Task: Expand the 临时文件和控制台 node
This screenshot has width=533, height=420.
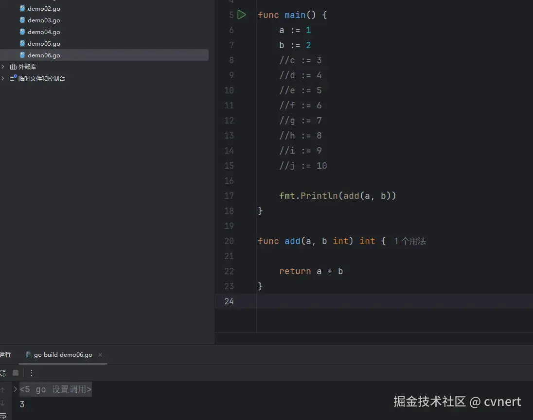Action: 3,78
